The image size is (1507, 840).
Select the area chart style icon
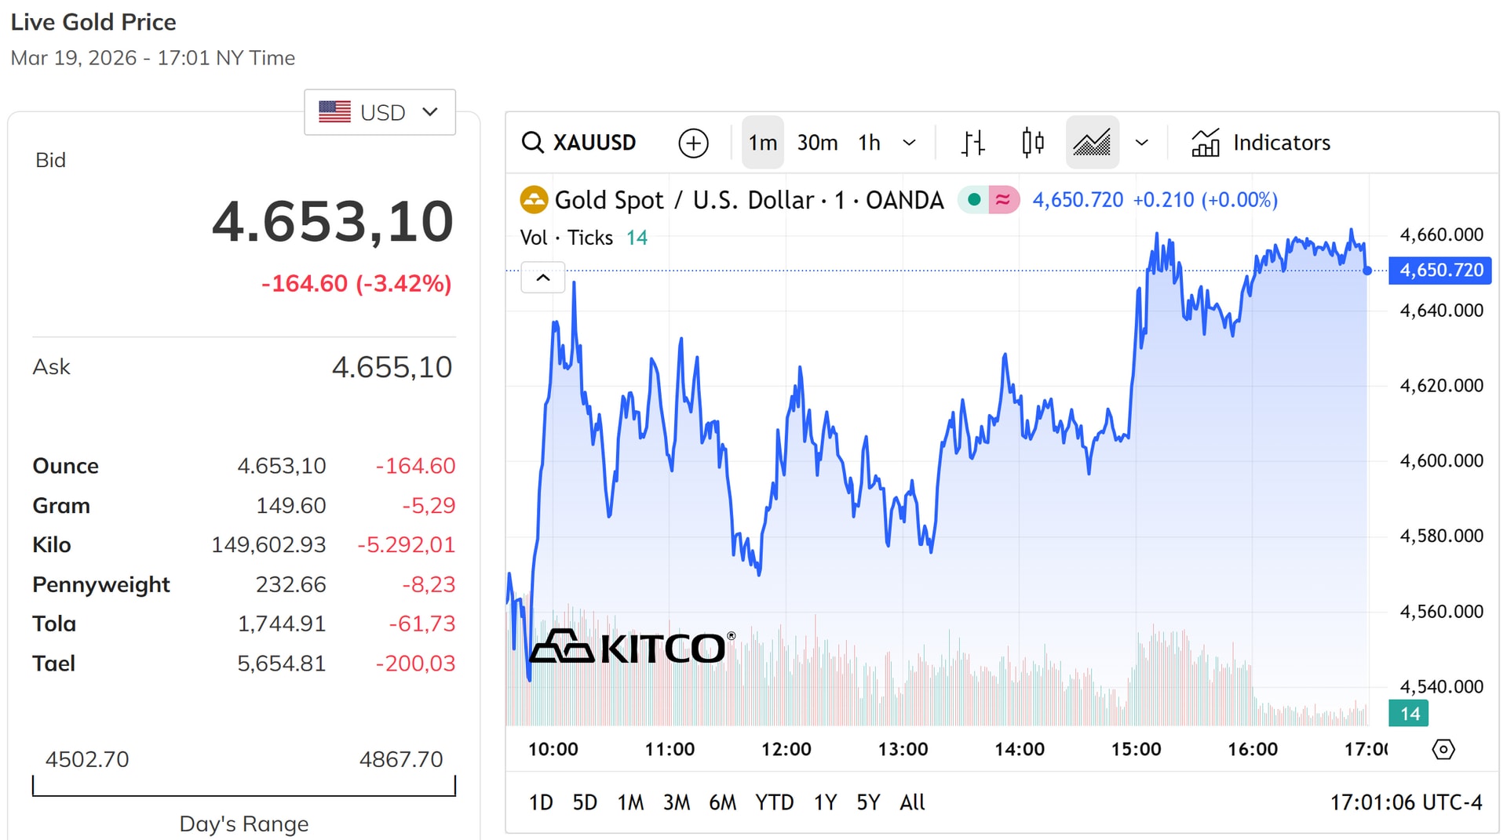tap(1092, 143)
